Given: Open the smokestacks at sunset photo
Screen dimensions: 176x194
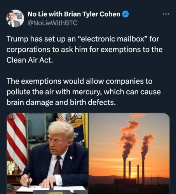Looking at the screenshot, I should (129, 154).
